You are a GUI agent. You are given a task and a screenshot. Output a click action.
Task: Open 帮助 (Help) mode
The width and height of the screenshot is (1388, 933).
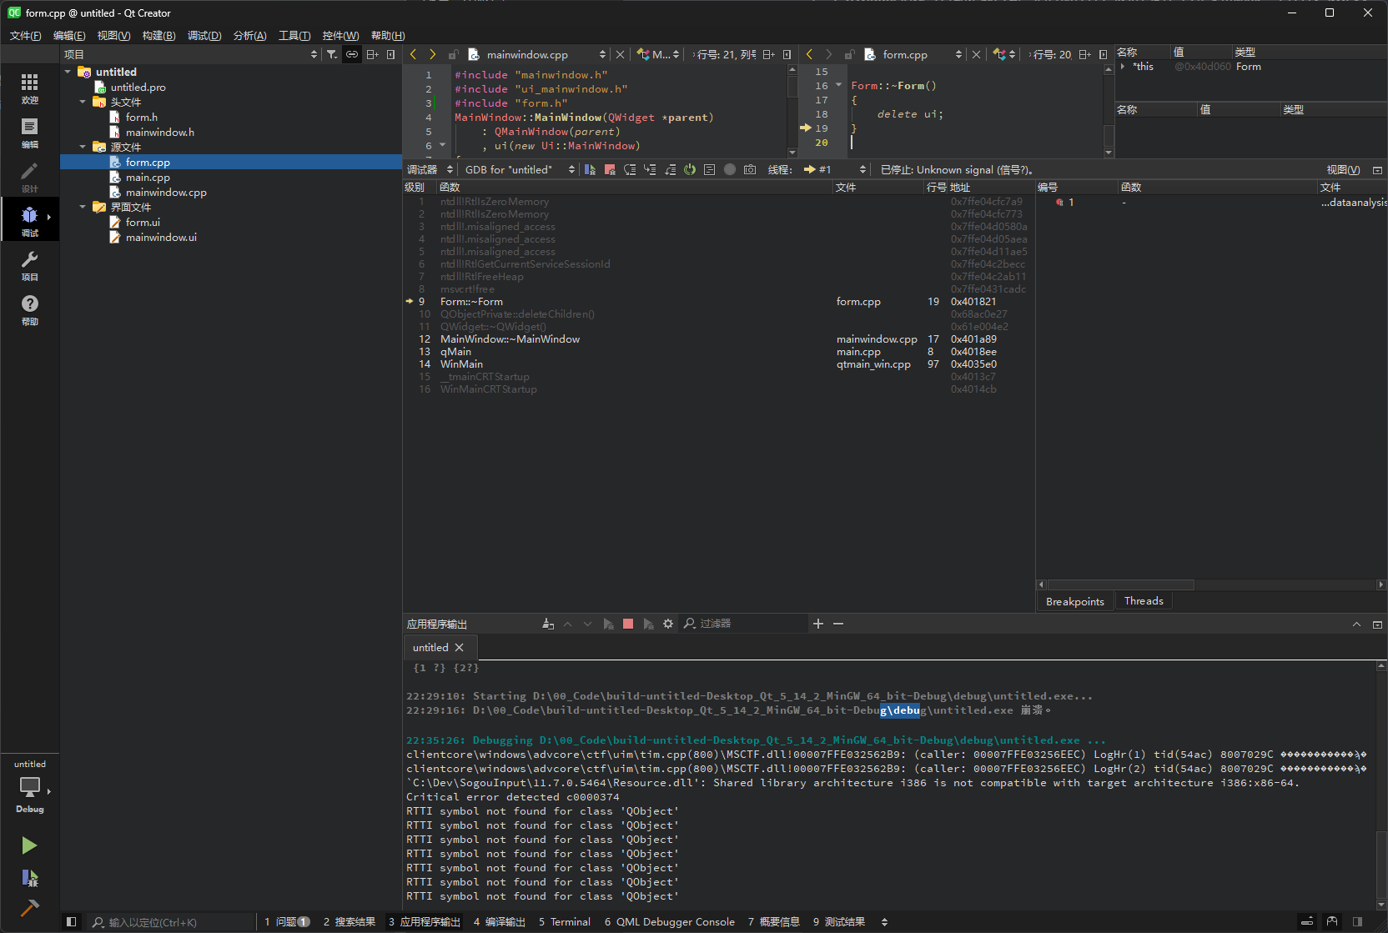29,309
